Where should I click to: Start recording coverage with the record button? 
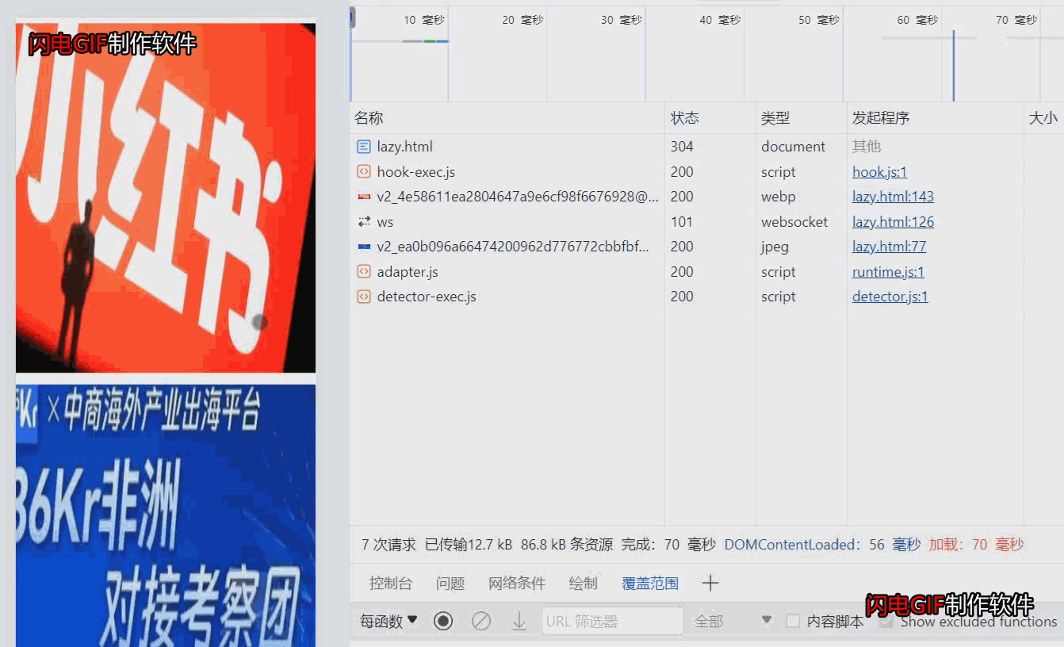tap(443, 621)
